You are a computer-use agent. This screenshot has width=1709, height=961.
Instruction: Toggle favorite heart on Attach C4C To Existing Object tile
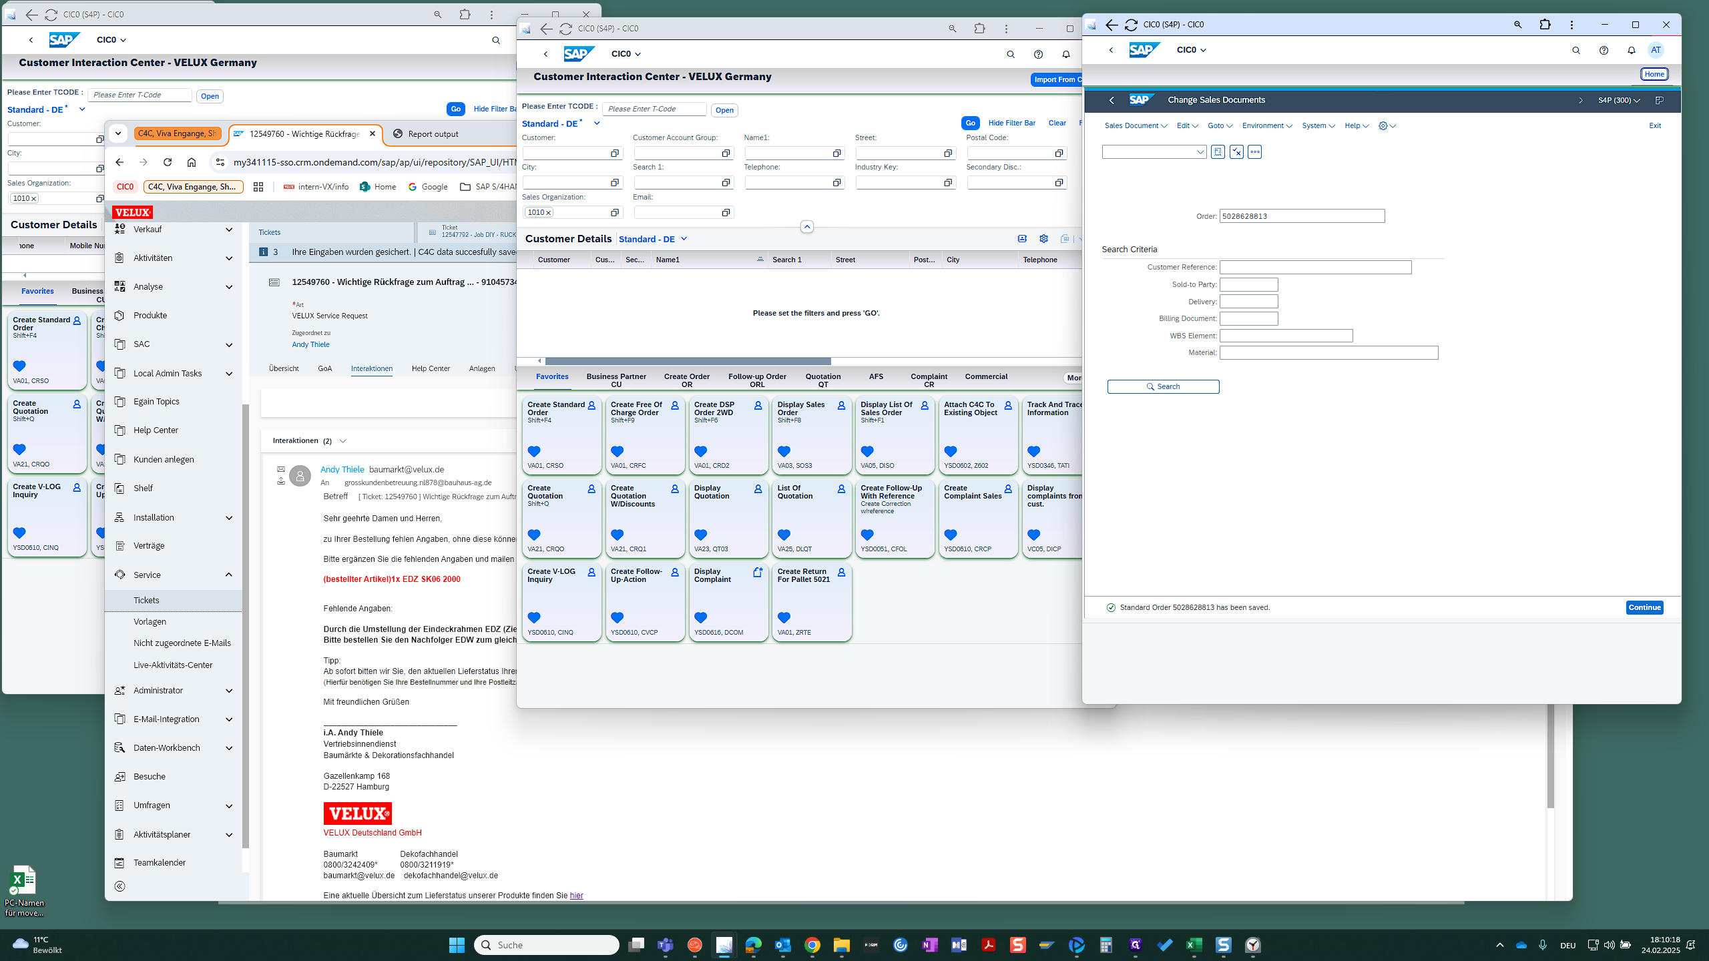click(951, 451)
